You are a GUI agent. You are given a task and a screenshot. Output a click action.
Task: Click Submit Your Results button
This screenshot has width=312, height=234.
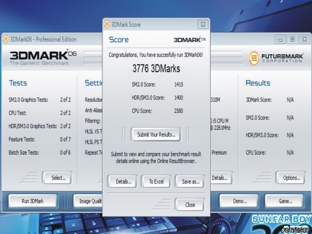(156, 135)
